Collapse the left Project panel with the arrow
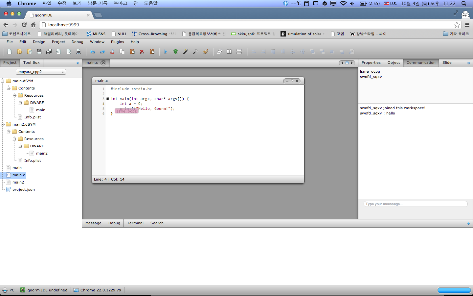The image size is (473, 296). click(x=78, y=63)
